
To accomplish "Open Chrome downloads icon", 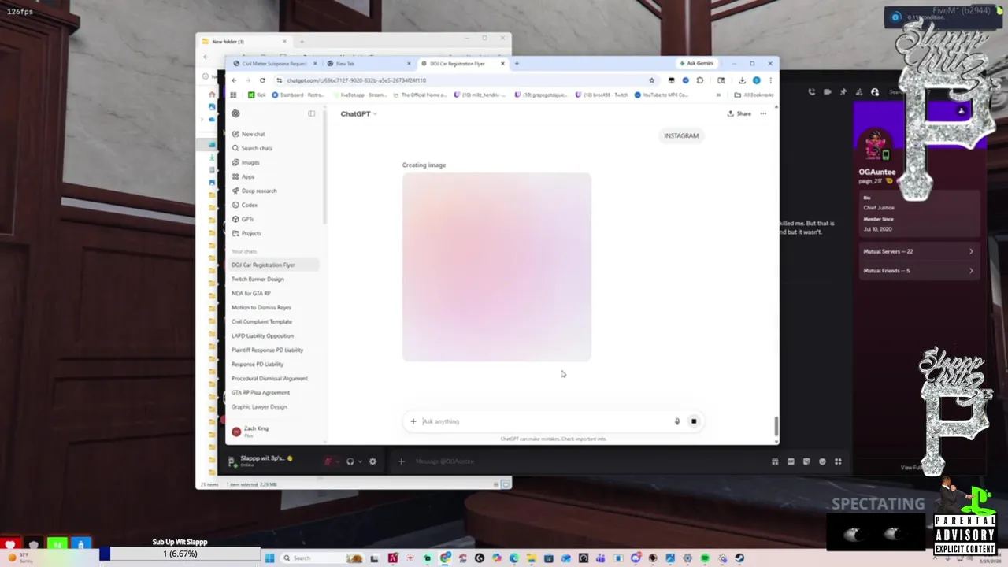I will tap(742, 80).
